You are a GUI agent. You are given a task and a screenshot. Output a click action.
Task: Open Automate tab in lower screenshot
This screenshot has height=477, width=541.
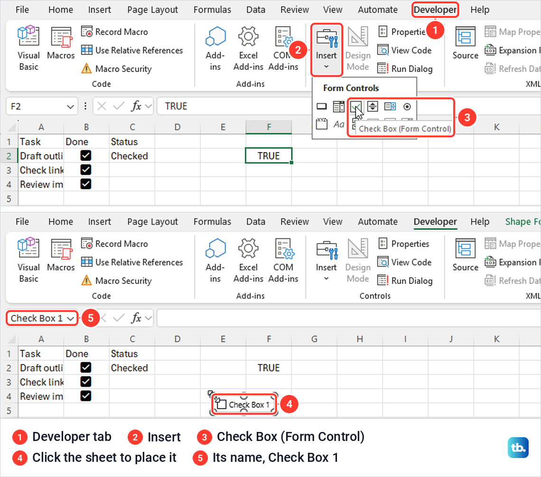[x=378, y=221]
